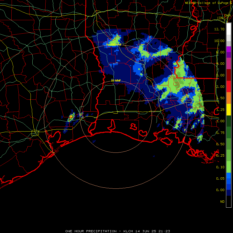Click the white 12.70 legend swatch
233x233 pixels.
pyautogui.click(x=229, y=29)
